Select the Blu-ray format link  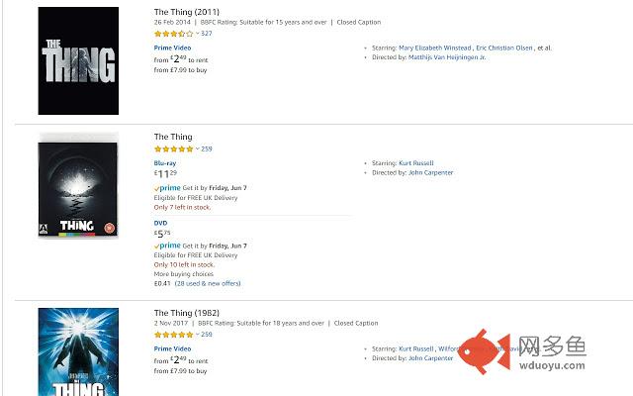[x=165, y=163]
